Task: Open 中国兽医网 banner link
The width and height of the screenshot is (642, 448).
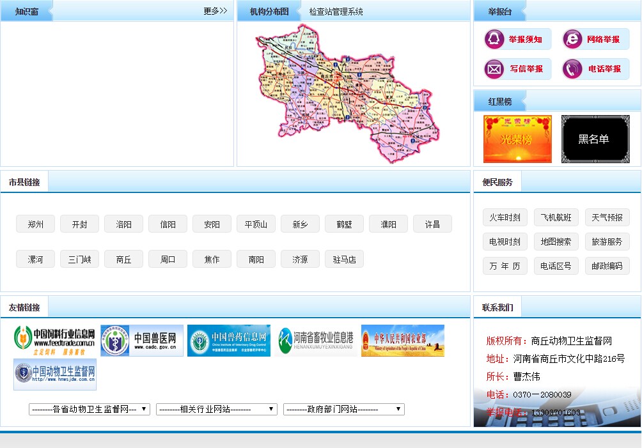Action: coord(142,341)
